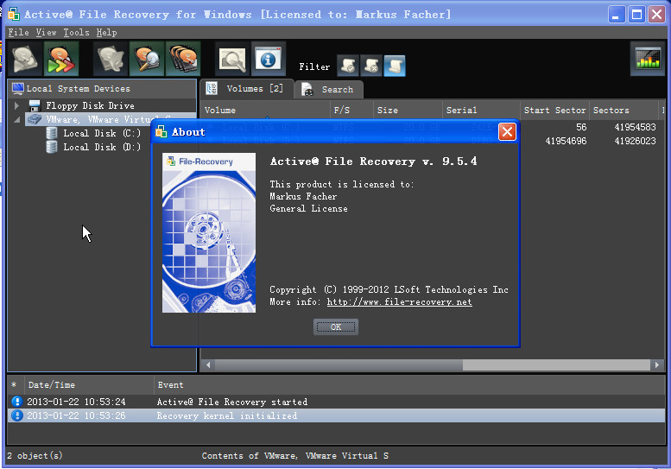This screenshot has width=671, height=469.
Task: Click the Date/Time log column header
Action: click(x=89, y=385)
